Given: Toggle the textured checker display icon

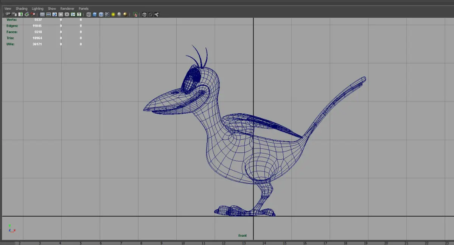Looking at the screenshot, I should point(107,14).
